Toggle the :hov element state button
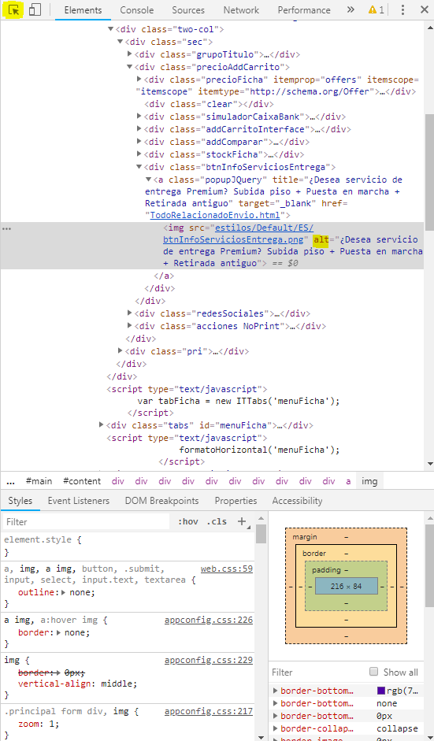The width and height of the screenshot is (434, 741). [x=188, y=522]
